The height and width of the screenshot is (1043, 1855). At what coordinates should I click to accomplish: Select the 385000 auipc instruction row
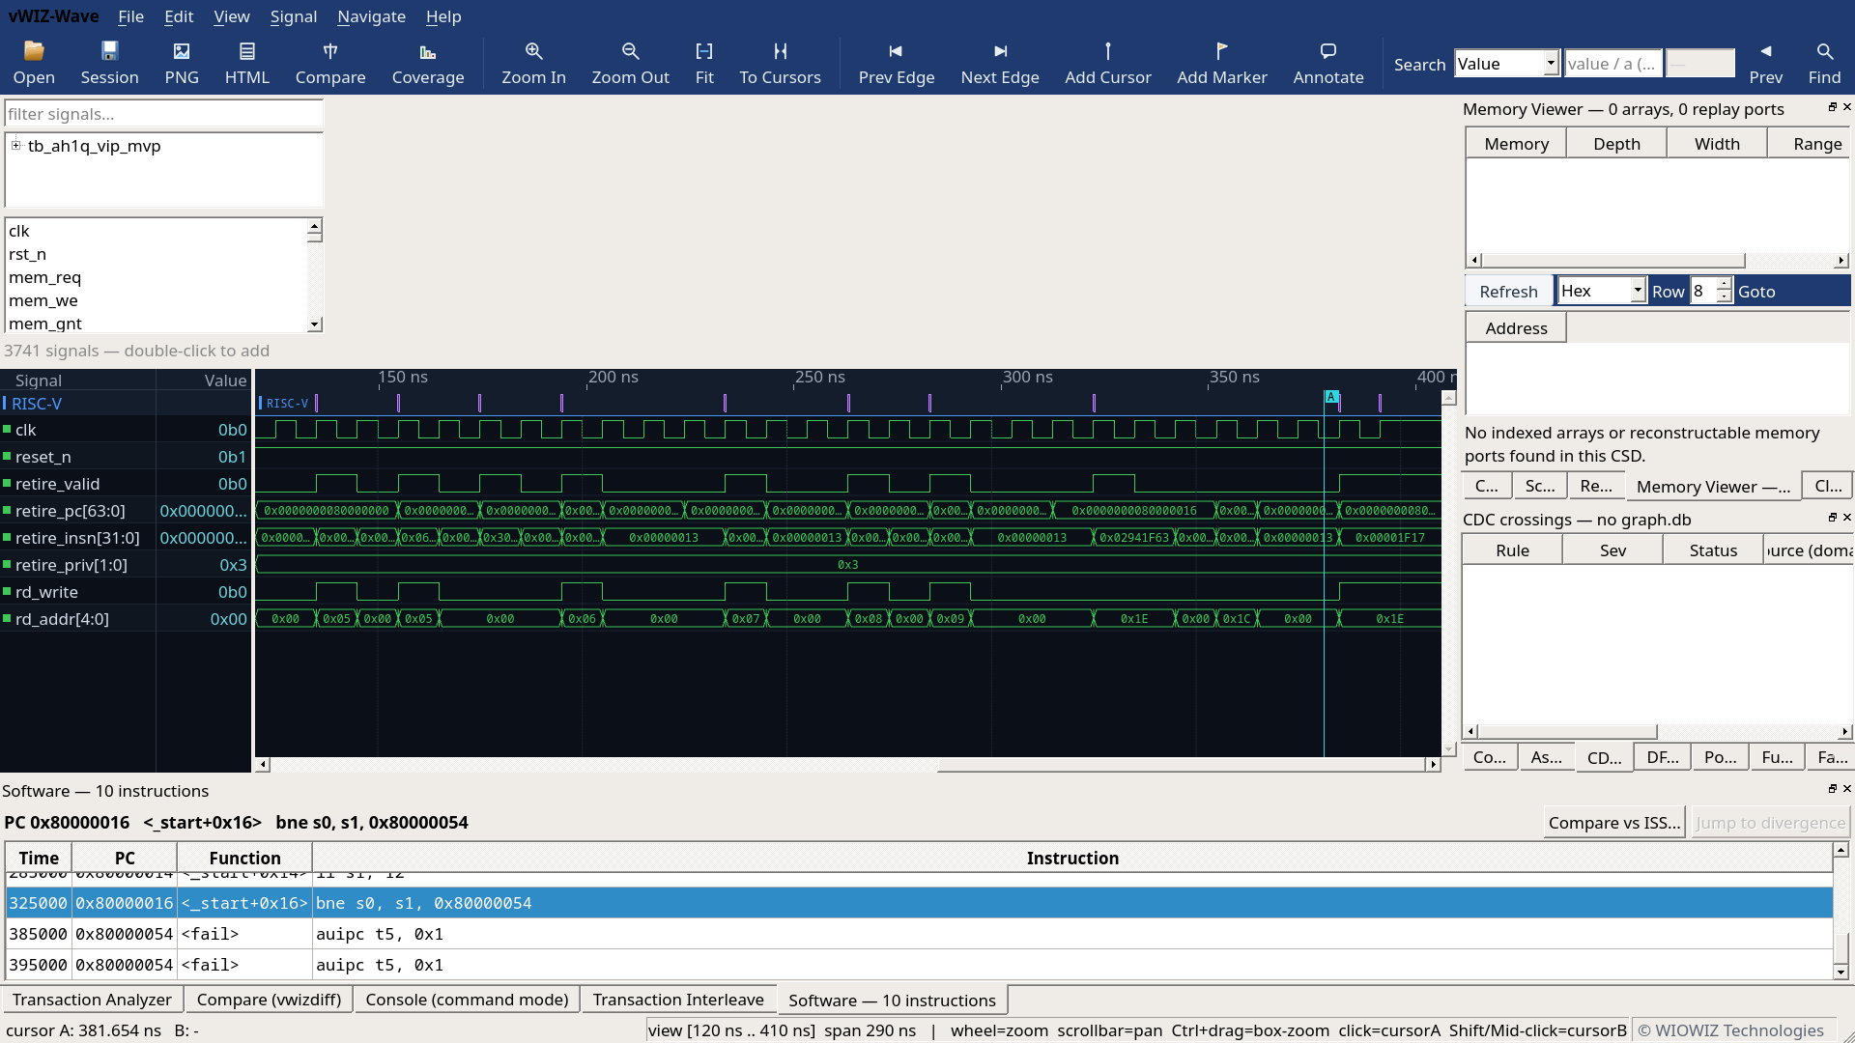[x=919, y=934]
